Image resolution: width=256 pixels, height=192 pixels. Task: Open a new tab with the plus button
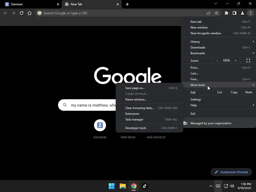pyautogui.click(x=127, y=4)
